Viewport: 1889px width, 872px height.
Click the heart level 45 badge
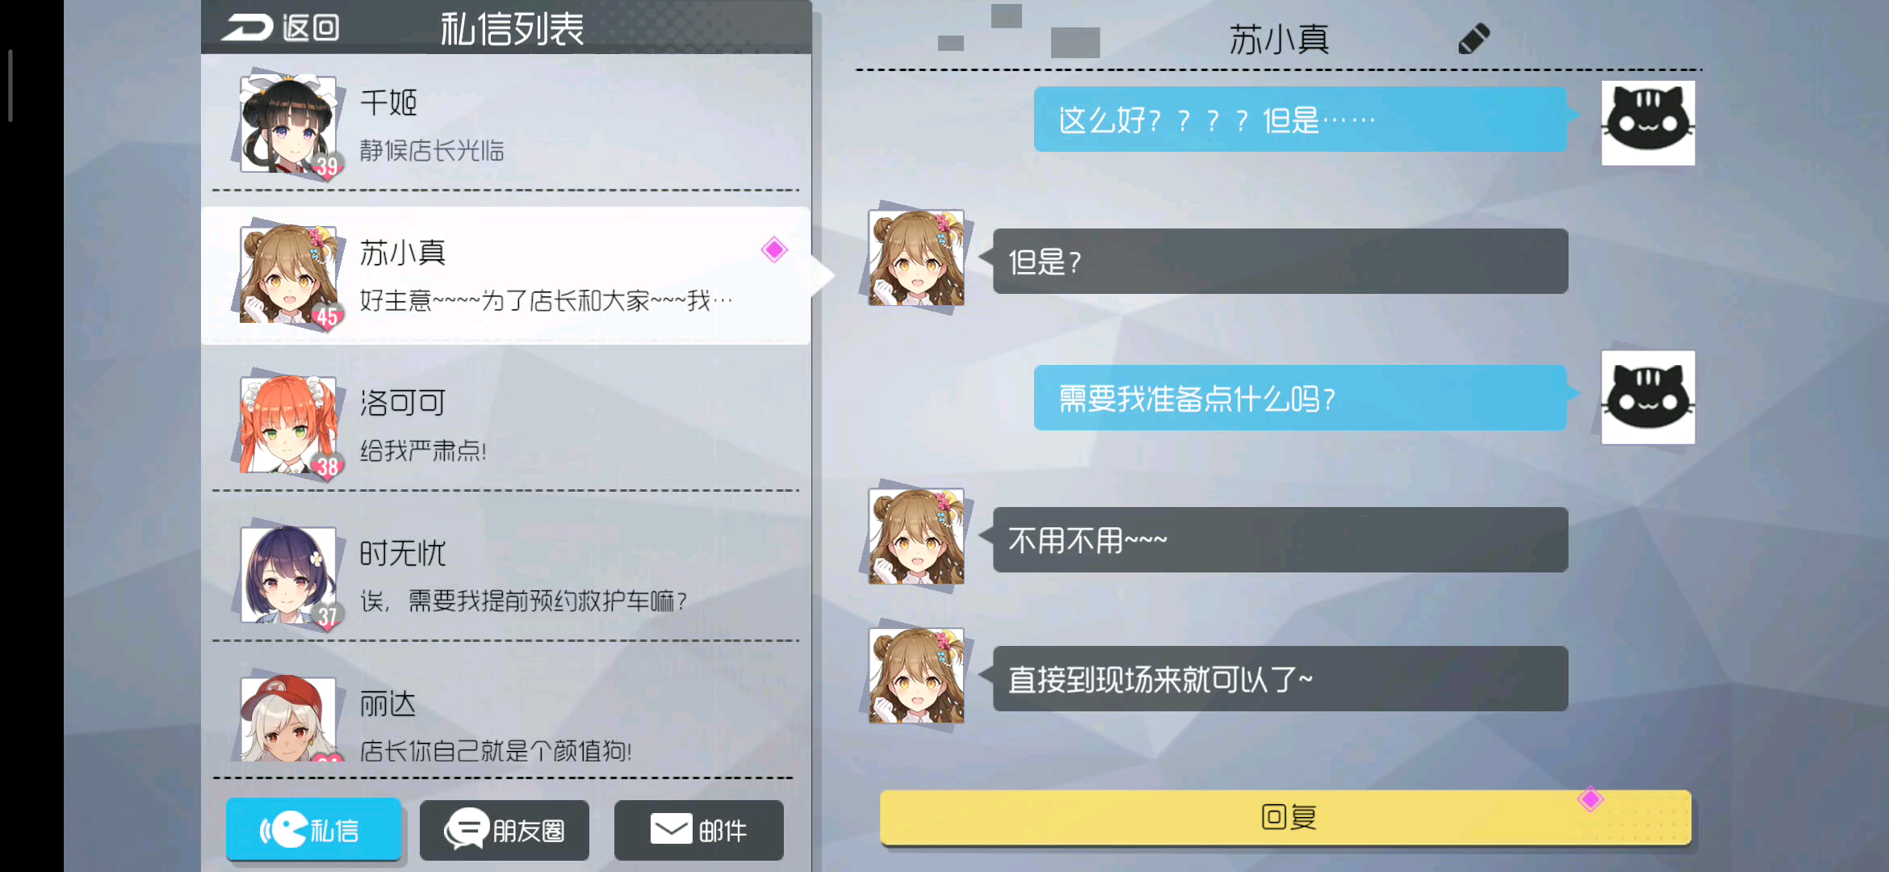click(x=327, y=316)
